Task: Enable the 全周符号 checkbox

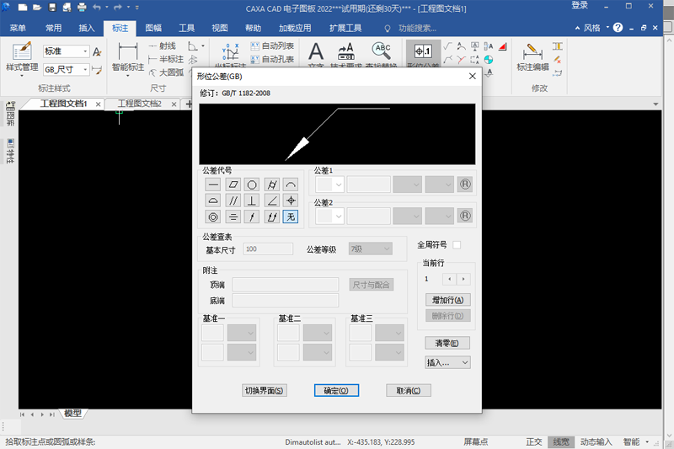Action: (x=457, y=245)
